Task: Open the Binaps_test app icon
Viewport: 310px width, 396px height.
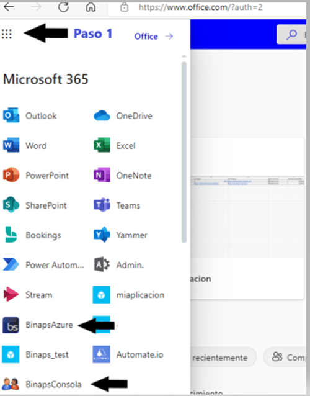Action: [x=11, y=354]
